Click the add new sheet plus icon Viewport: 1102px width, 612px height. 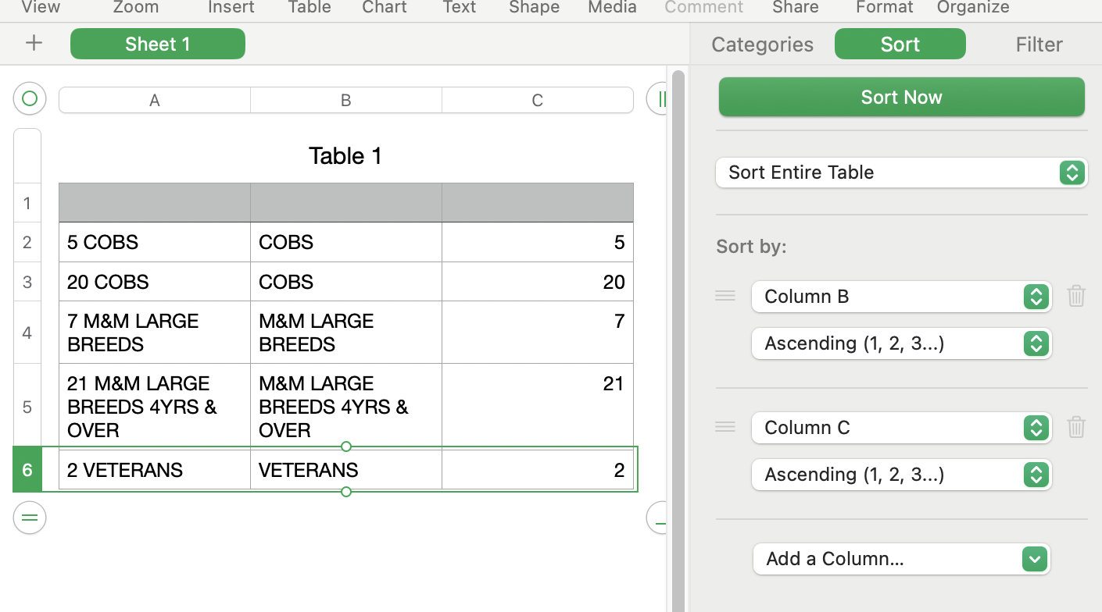34,44
